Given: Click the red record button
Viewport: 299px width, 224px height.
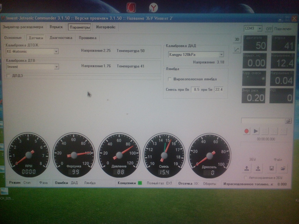Looking at the screenshot, I should (x=246, y=131).
